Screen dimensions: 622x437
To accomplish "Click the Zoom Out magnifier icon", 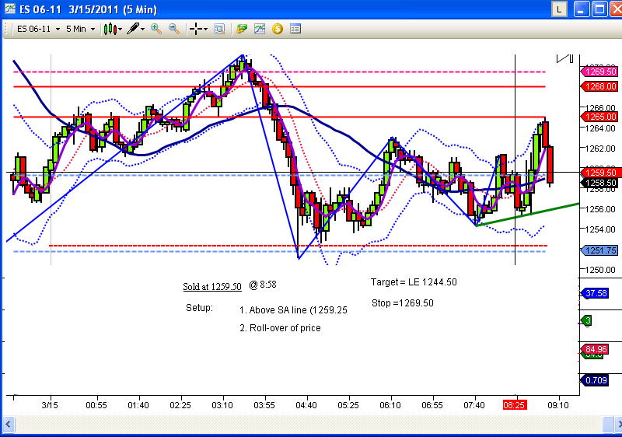I will (x=173, y=29).
